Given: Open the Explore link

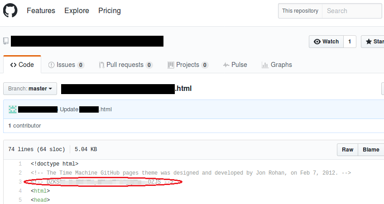Looking at the screenshot, I should click(77, 10).
